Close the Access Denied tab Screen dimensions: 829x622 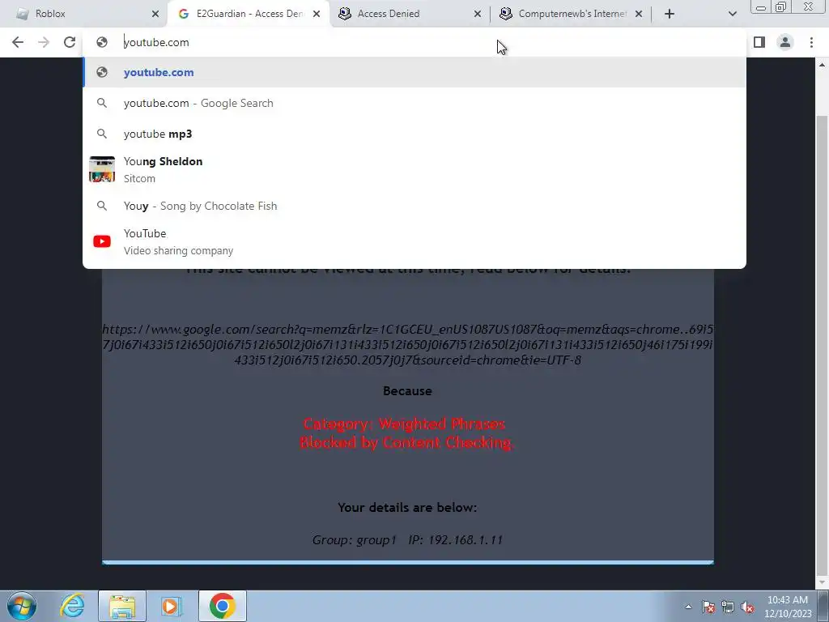478,14
